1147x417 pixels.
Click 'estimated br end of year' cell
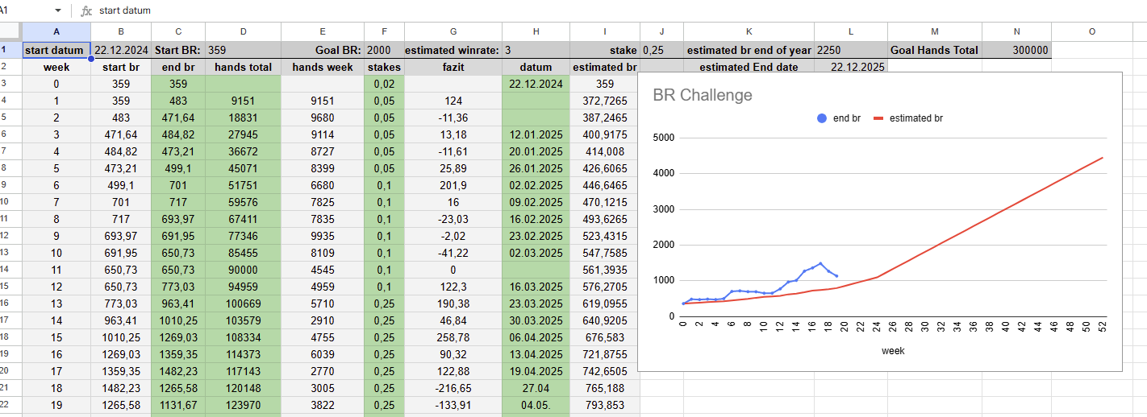pos(749,50)
